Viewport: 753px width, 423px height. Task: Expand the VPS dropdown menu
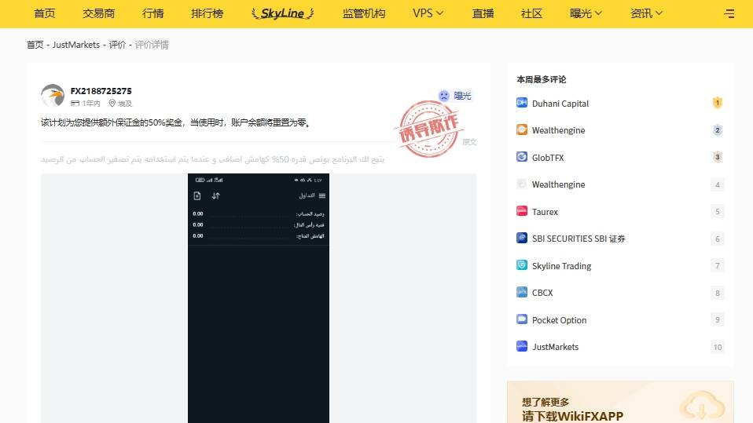[x=428, y=13]
